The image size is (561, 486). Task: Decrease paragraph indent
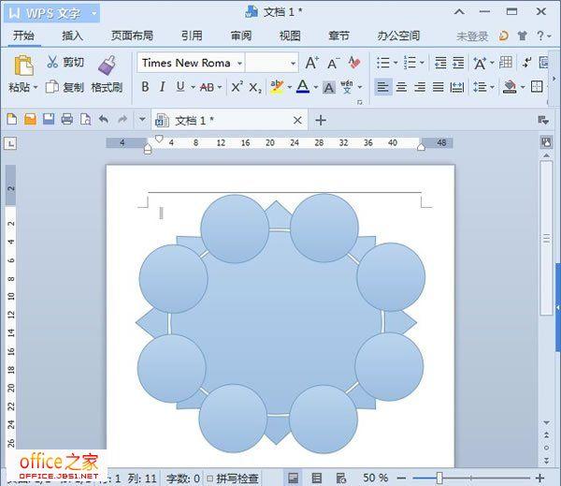[440, 63]
